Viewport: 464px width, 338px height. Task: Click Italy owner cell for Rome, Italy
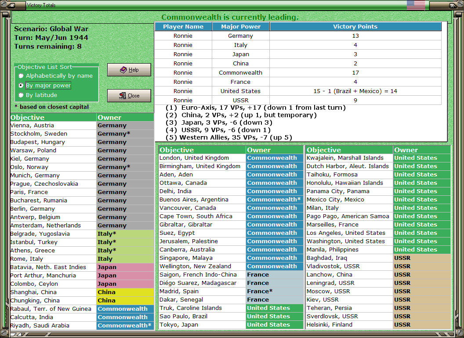tap(125, 259)
